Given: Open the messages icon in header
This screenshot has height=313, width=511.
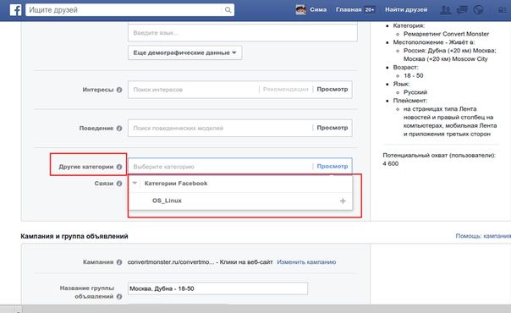Looking at the screenshot, I should pos(462,10).
